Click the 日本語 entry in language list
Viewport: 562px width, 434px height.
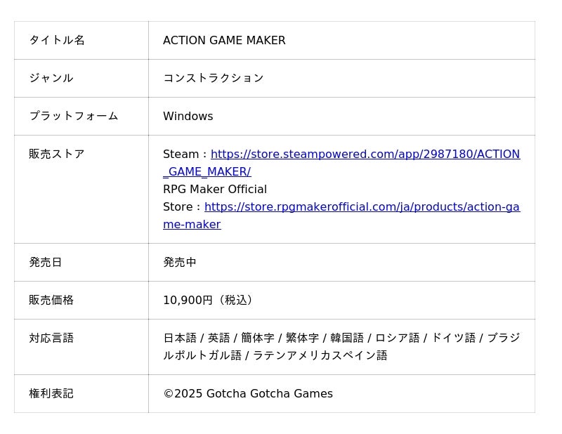[x=180, y=338]
